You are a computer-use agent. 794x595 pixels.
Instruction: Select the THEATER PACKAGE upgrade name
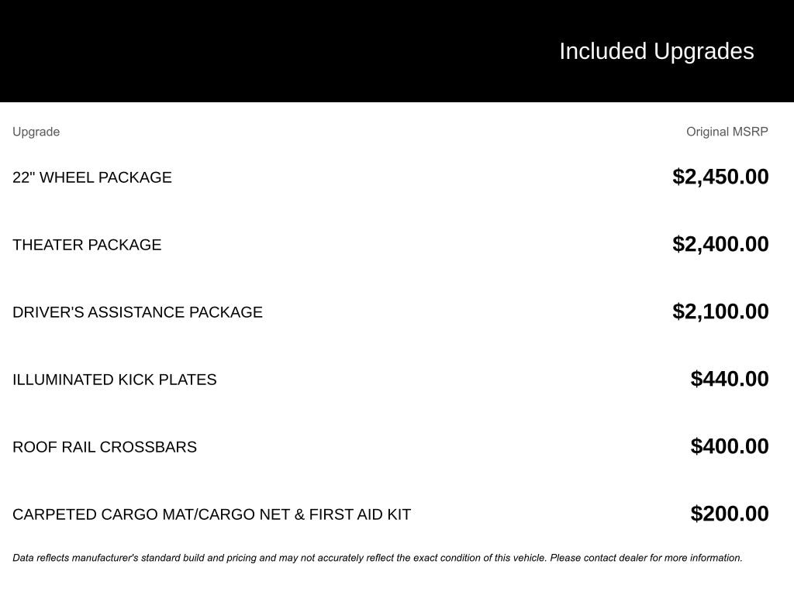click(87, 245)
